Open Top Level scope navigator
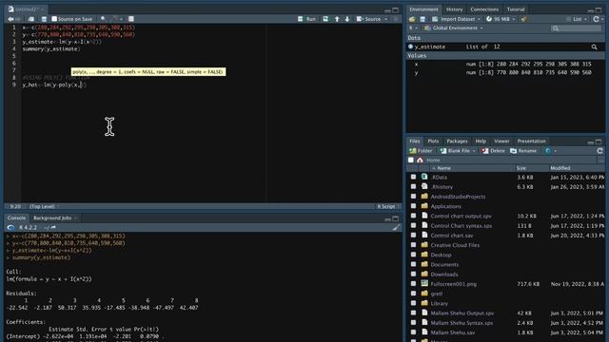This screenshot has height=342, width=609. point(44,207)
